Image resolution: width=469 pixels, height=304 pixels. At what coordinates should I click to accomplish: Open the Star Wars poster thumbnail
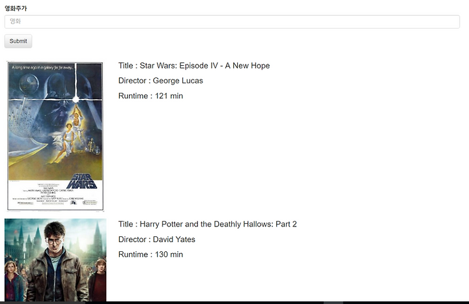(55, 136)
